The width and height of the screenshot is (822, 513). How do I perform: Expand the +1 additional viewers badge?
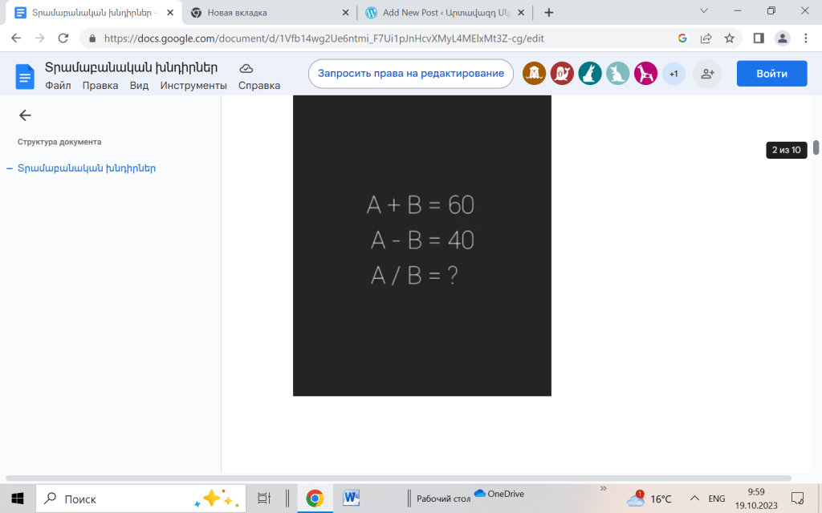point(673,74)
